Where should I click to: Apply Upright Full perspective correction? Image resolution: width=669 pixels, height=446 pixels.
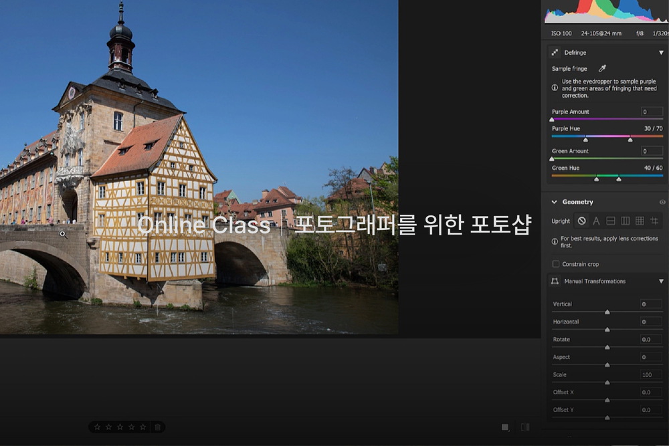(x=640, y=220)
